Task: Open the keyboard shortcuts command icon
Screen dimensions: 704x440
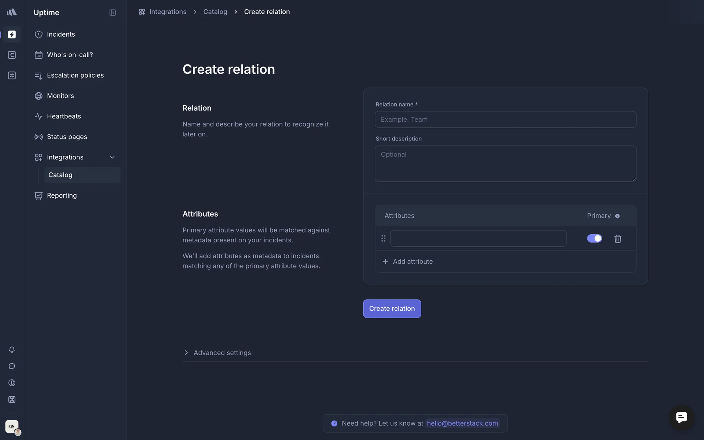Action: [x=12, y=399]
